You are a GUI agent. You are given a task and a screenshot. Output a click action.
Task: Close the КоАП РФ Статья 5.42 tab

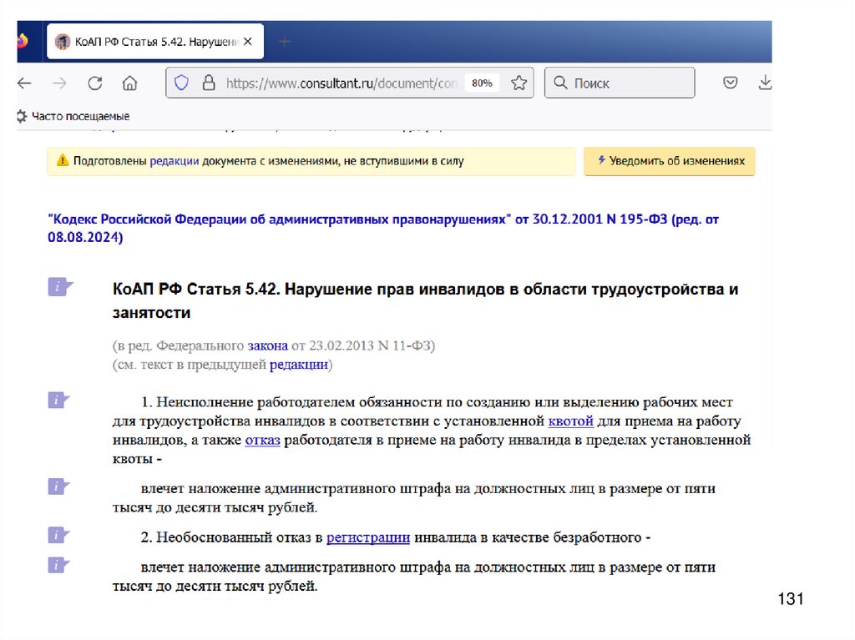point(248,41)
